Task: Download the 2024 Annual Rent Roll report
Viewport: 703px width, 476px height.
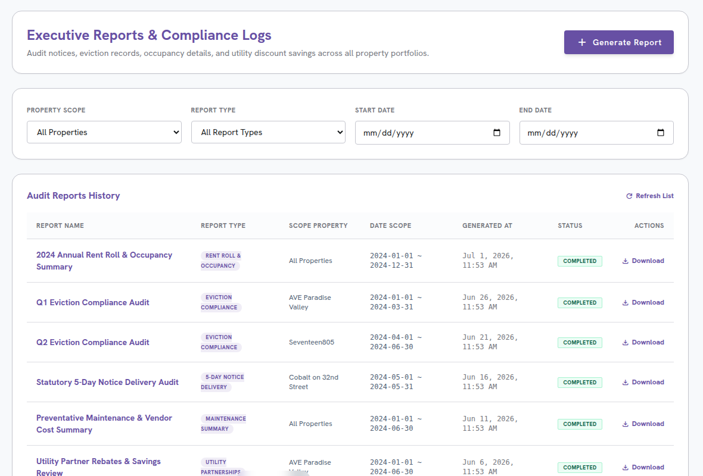Action: pos(643,261)
